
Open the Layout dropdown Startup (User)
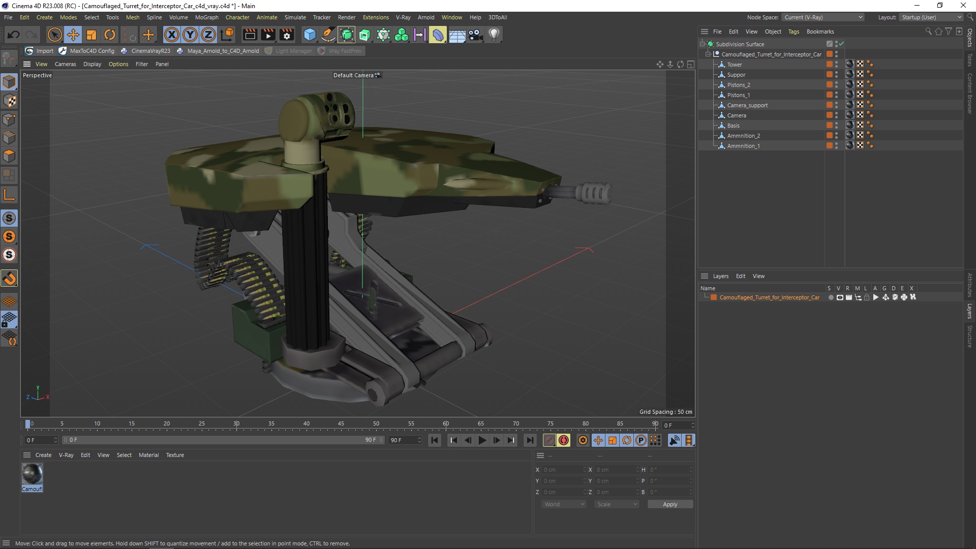pos(931,17)
